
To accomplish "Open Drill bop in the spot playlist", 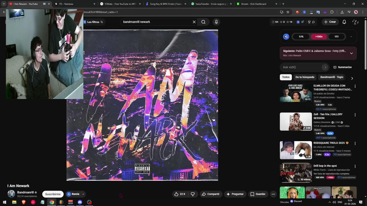I will [x=325, y=166].
